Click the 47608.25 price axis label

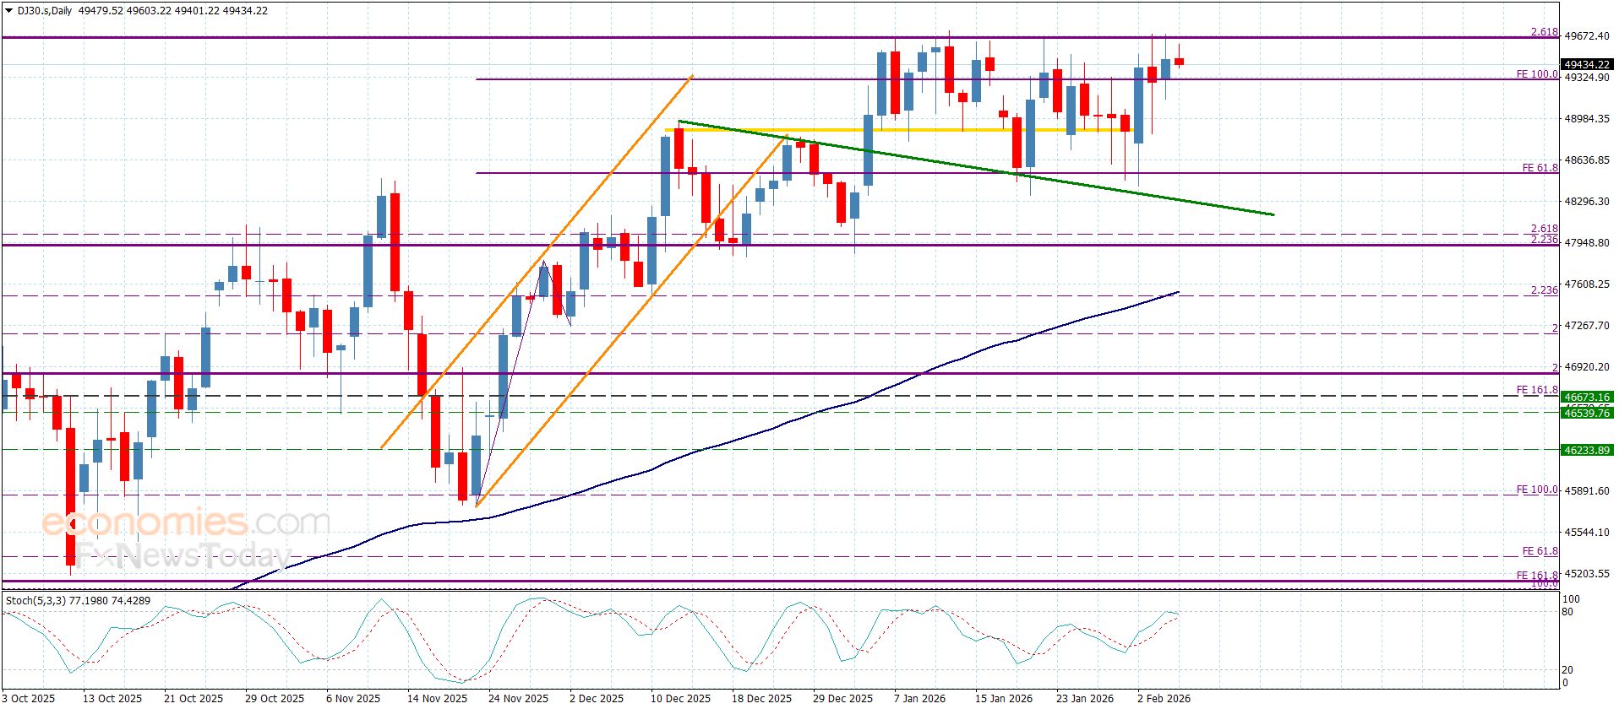tap(1587, 284)
